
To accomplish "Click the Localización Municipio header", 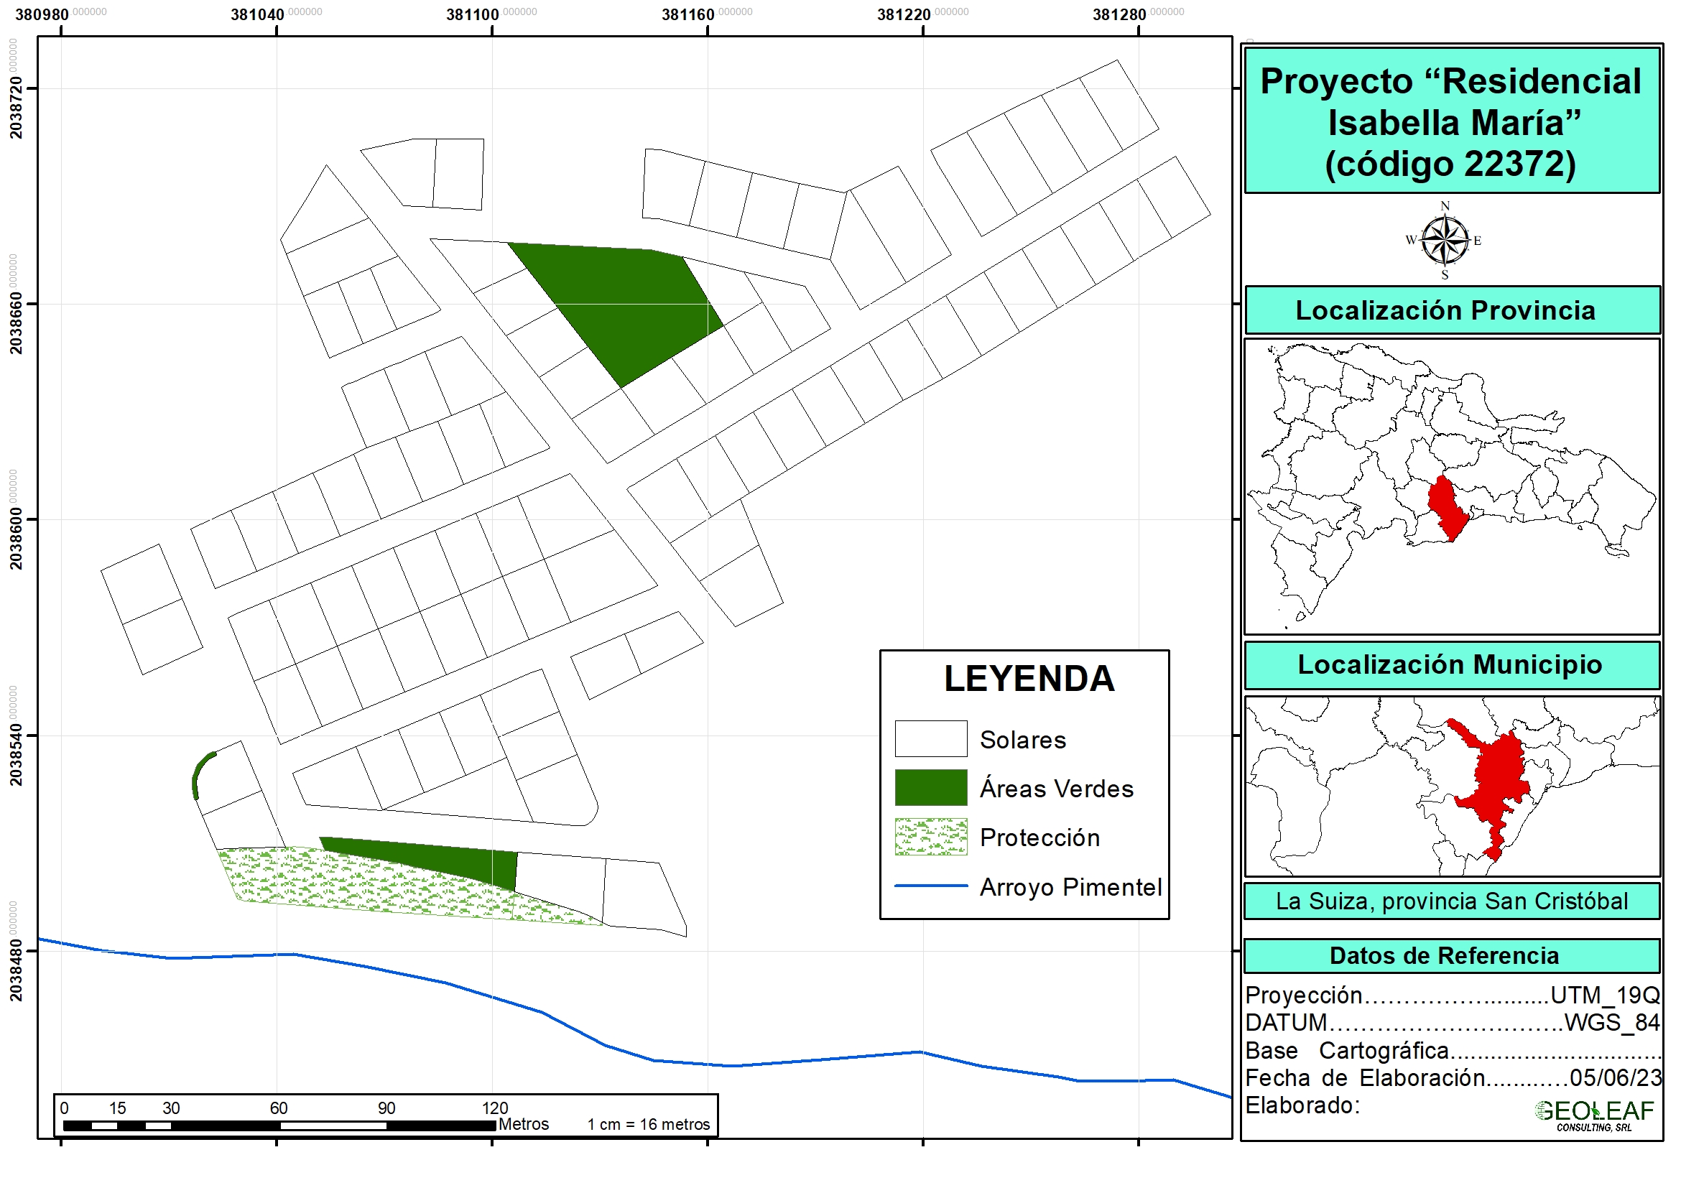I will (x=1451, y=664).
